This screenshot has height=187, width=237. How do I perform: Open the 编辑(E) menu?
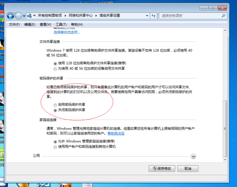pos(30,24)
